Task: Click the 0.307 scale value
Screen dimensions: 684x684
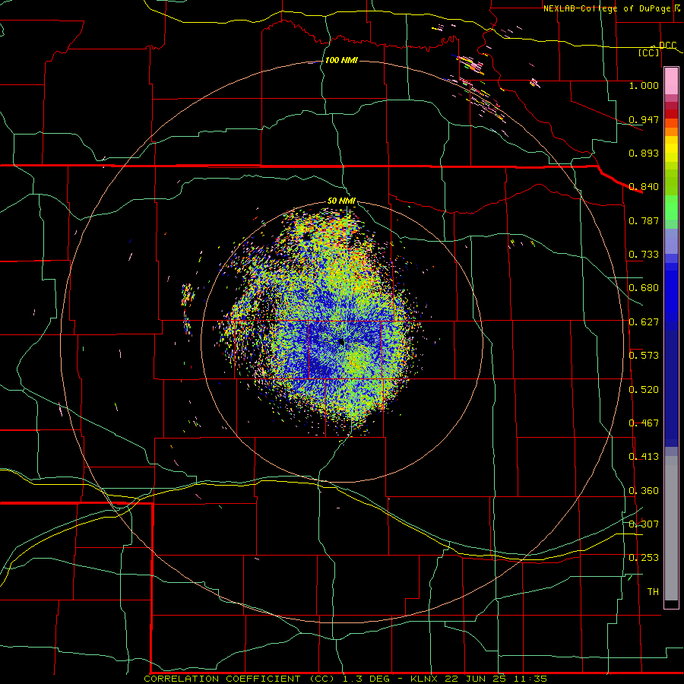Action: tap(644, 524)
